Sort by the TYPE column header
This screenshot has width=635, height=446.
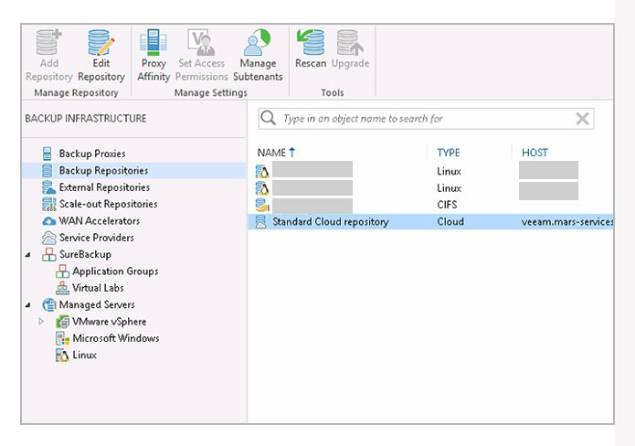coord(448,153)
